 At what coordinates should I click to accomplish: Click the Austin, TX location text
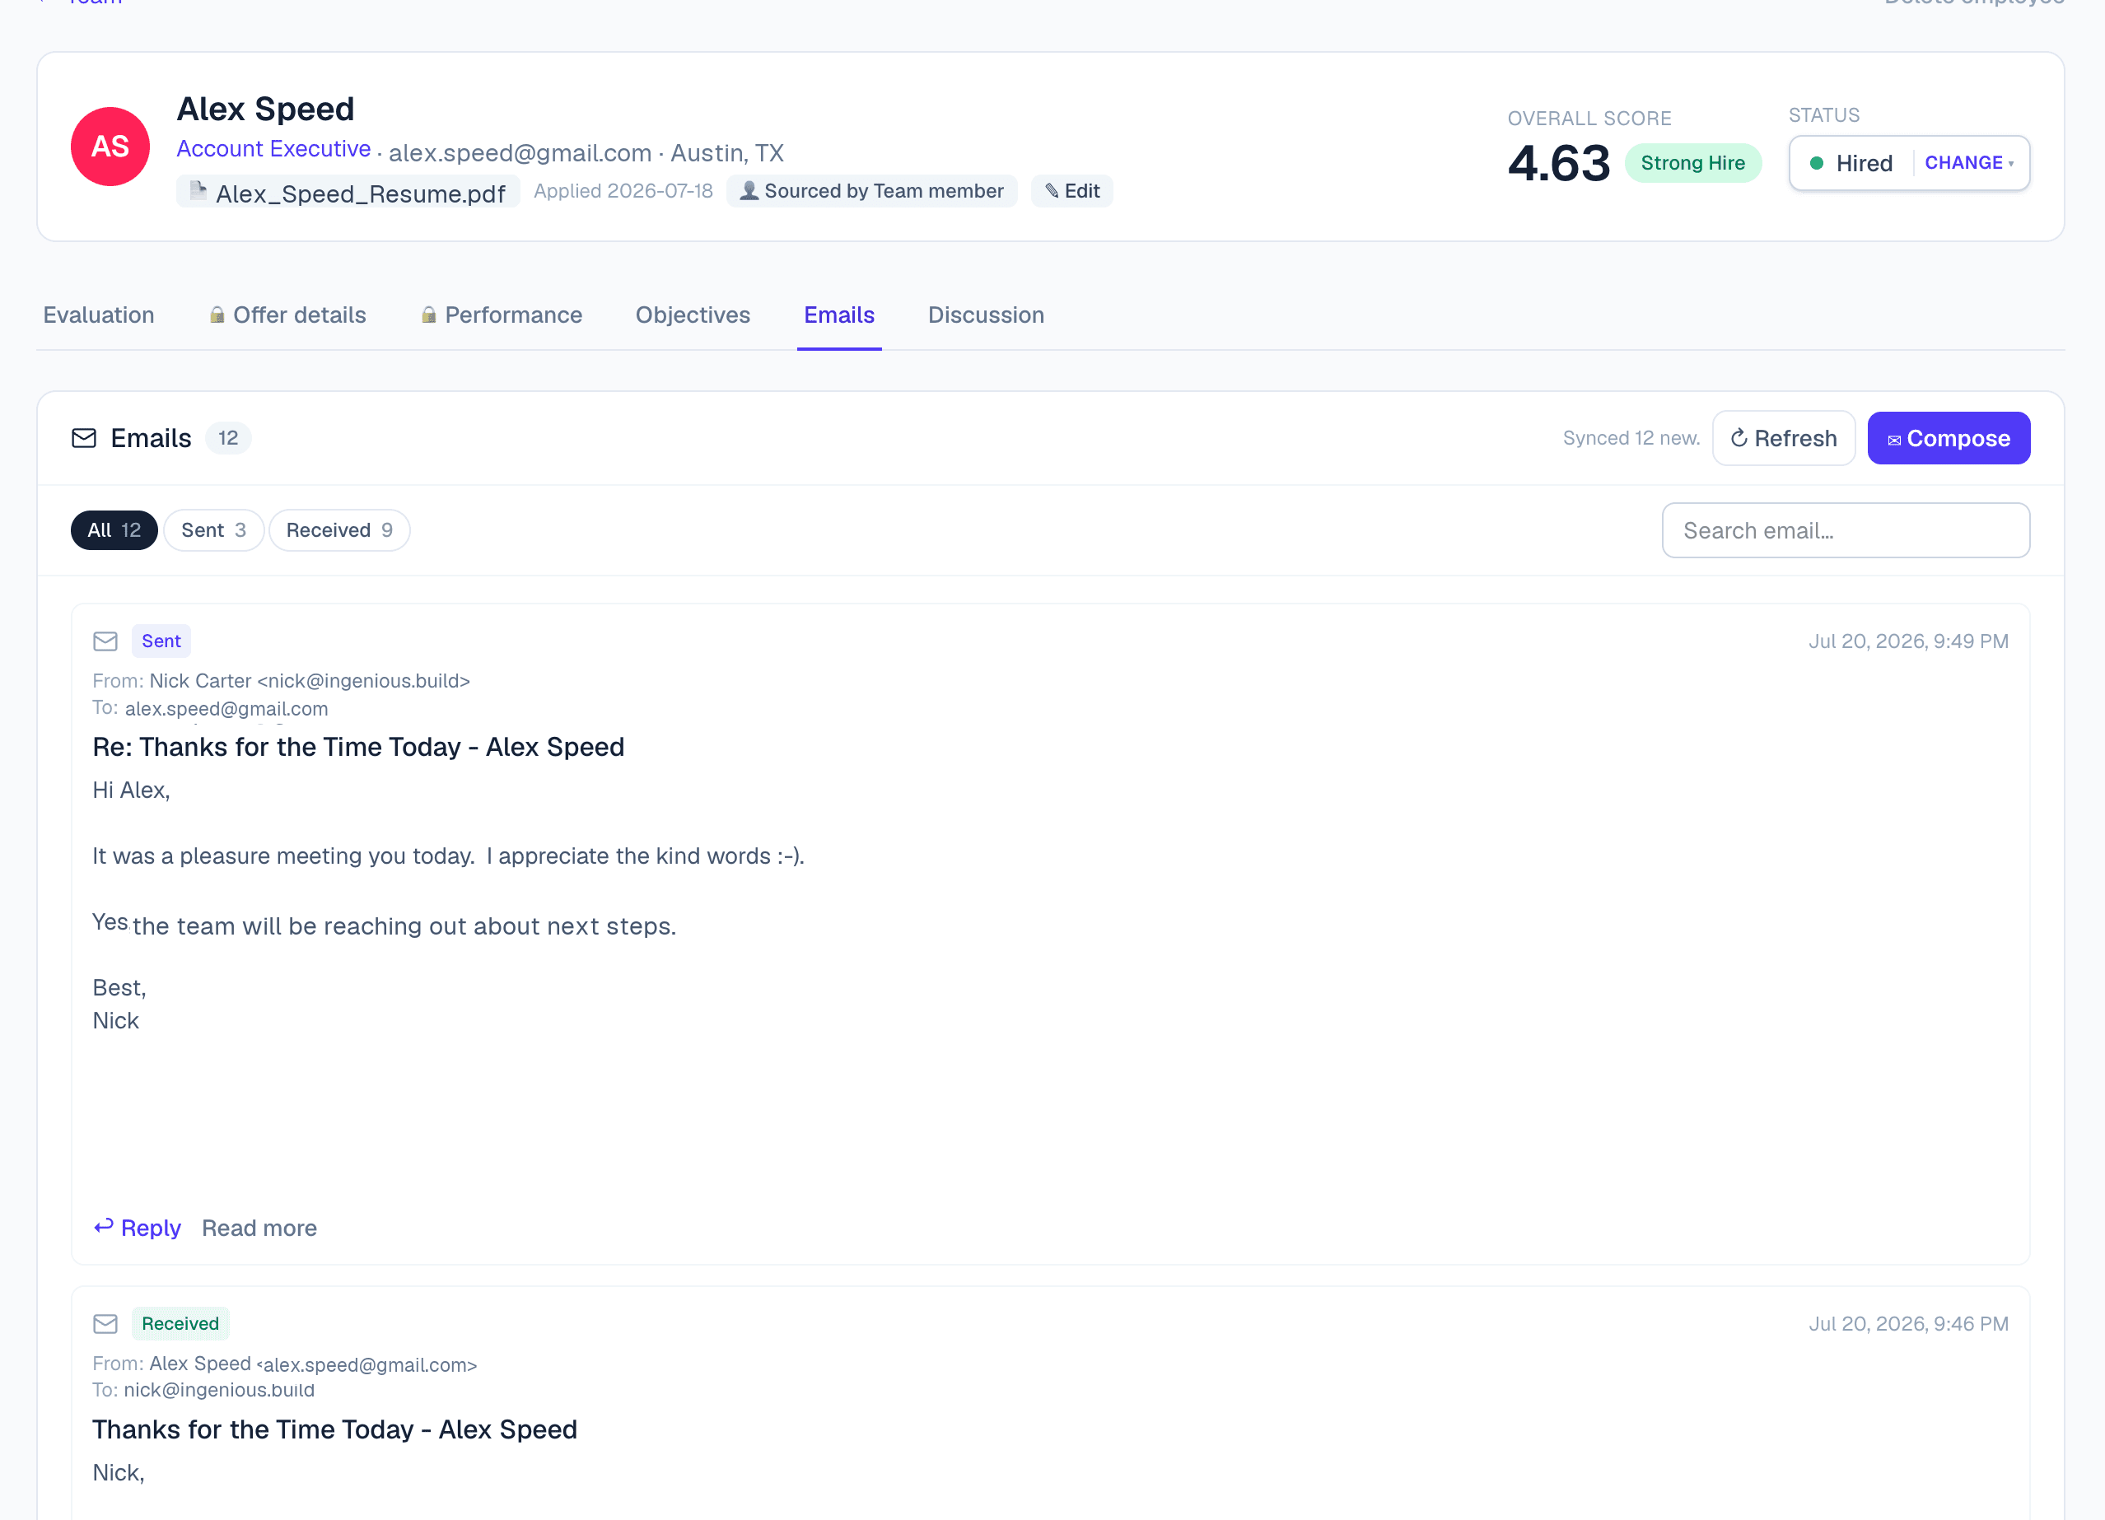click(726, 153)
